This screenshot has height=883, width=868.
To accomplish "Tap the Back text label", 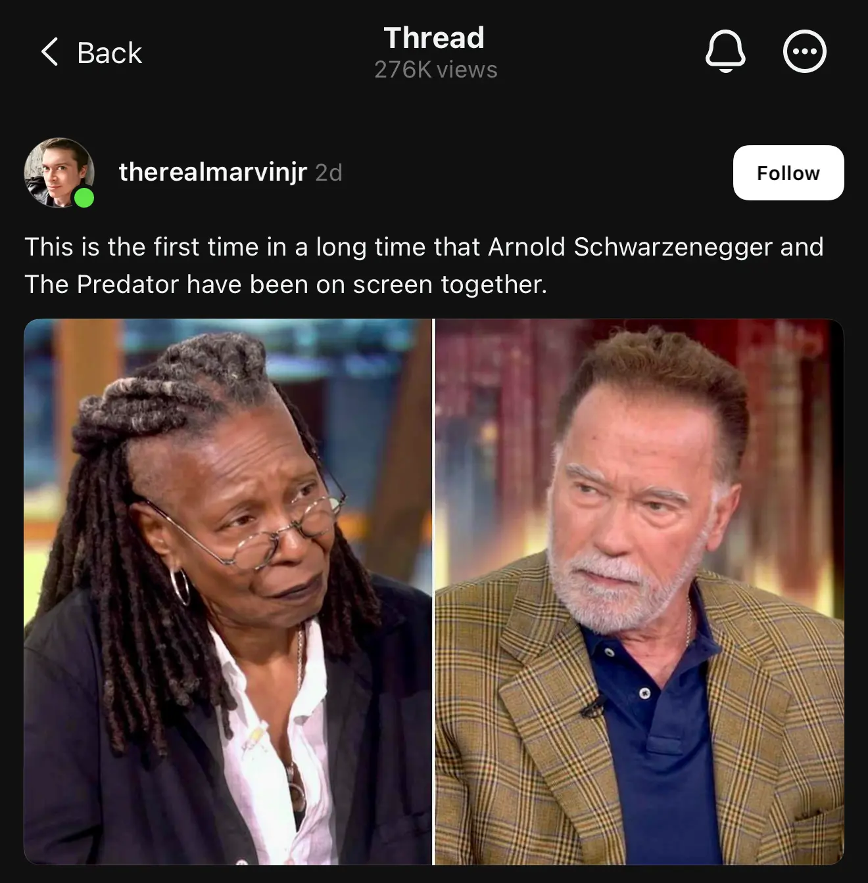I will (x=109, y=53).
